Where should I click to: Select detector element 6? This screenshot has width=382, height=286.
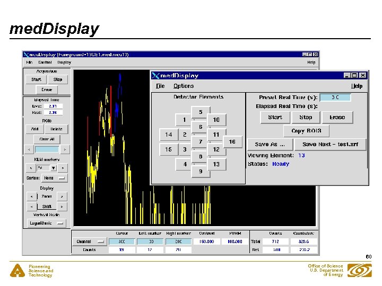[x=201, y=127]
